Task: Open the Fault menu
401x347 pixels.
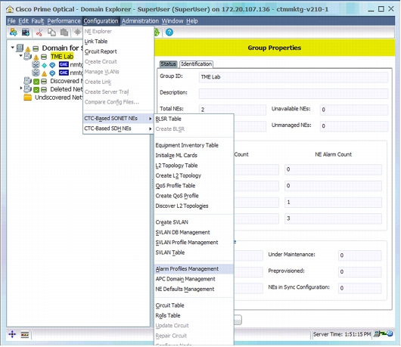Action: (x=38, y=21)
